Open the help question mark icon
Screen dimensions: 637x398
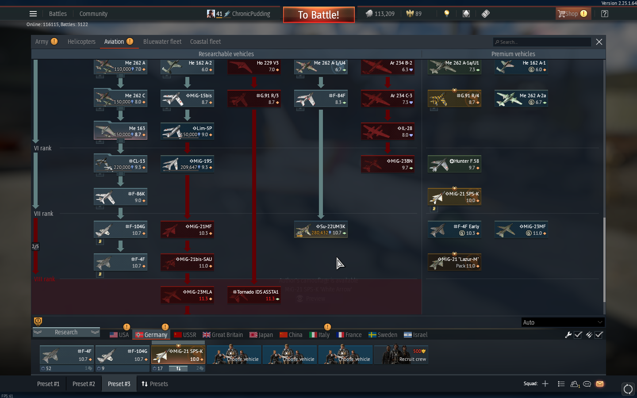(605, 14)
